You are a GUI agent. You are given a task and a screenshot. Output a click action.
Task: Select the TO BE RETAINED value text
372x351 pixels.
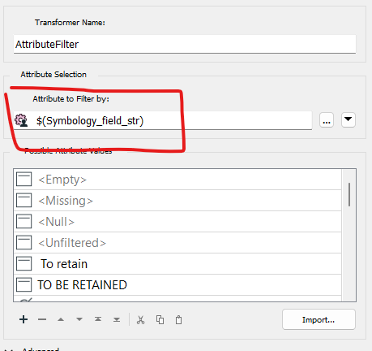tap(82, 285)
